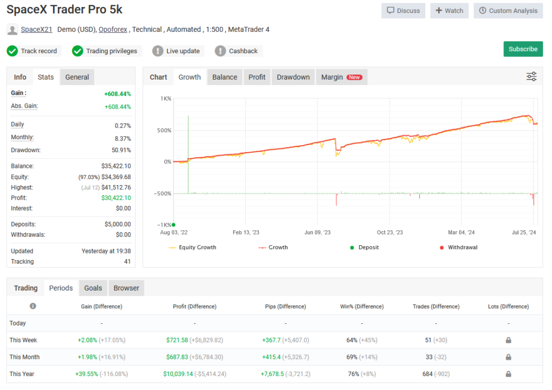
Task: Toggle the Deposit legend marker
Action: 353,247
